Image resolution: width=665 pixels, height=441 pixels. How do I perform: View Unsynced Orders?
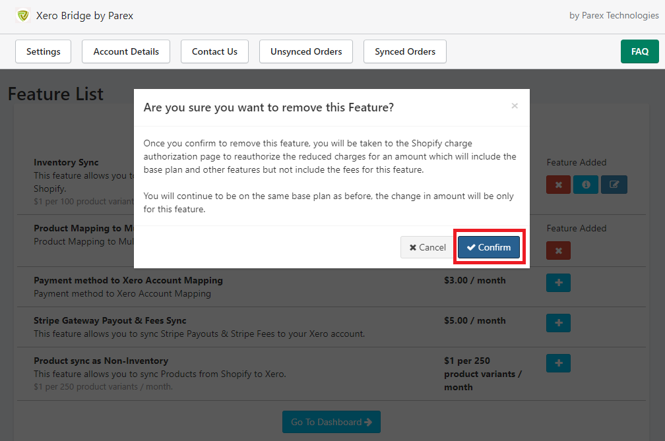306,51
